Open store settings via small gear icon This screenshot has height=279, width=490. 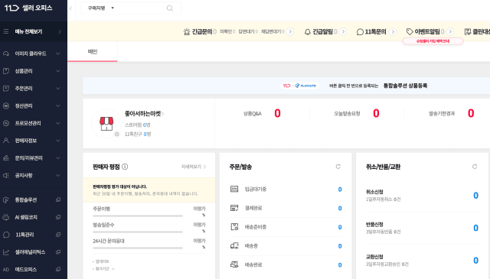(117, 135)
